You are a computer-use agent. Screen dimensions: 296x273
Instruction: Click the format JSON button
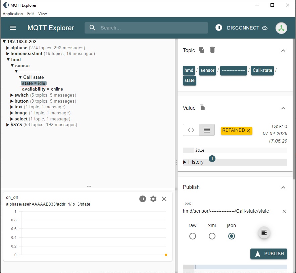(264, 232)
